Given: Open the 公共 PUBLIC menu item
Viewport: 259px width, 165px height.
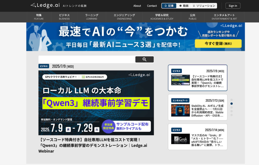Looking at the screenshot, I should [x=192, y=17].
